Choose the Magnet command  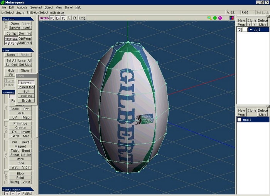[x=20, y=146]
